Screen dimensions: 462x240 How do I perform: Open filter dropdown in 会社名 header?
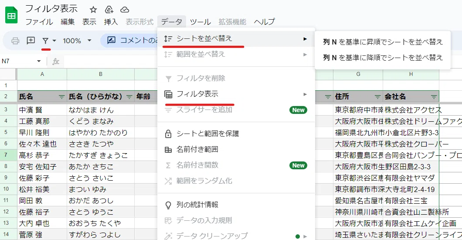click(434, 97)
